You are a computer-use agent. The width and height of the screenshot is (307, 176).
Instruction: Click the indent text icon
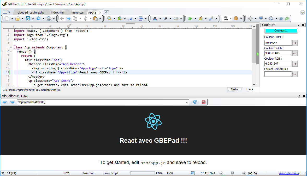coord(166,18)
